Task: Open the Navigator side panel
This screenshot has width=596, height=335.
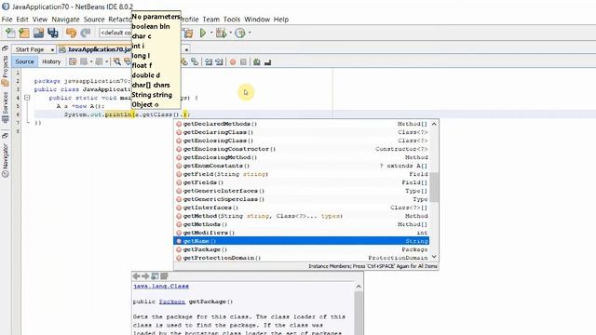Action: pyautogui.click(x=5, y=161)
